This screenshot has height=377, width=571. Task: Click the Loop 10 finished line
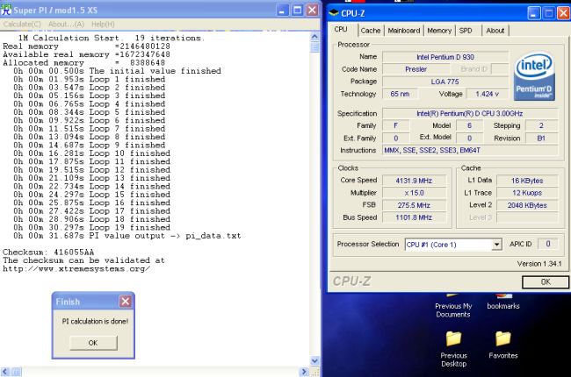point(91,153)
